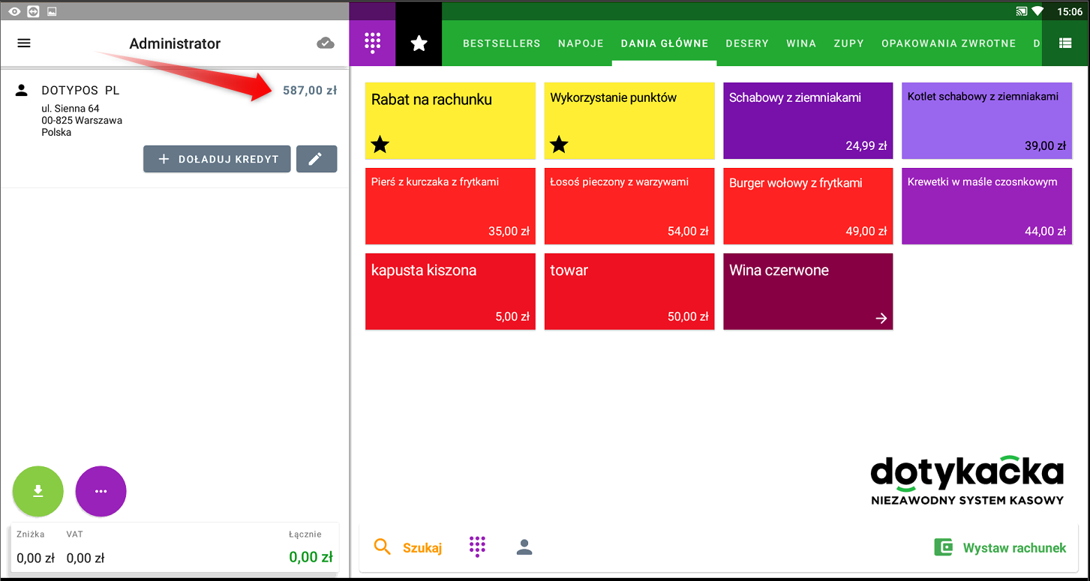1090x581 pixels.
Task: Open the hamburger main menu
Action: 24,43
